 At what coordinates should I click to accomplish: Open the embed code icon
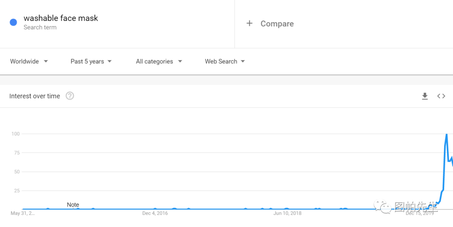(x=441, y=96)
